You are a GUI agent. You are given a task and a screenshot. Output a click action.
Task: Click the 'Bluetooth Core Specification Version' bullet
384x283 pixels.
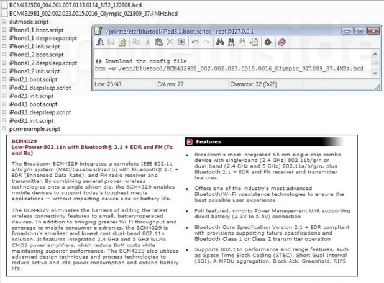click(272, 233)
